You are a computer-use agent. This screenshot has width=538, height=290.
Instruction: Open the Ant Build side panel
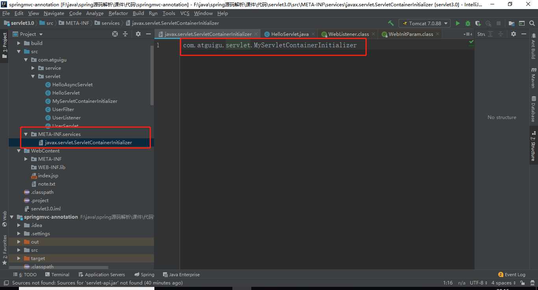click(x=534, y=46)
